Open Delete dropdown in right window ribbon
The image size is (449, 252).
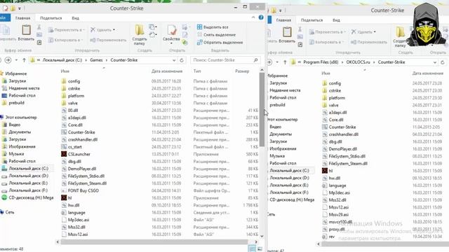[x=363, y=31]
